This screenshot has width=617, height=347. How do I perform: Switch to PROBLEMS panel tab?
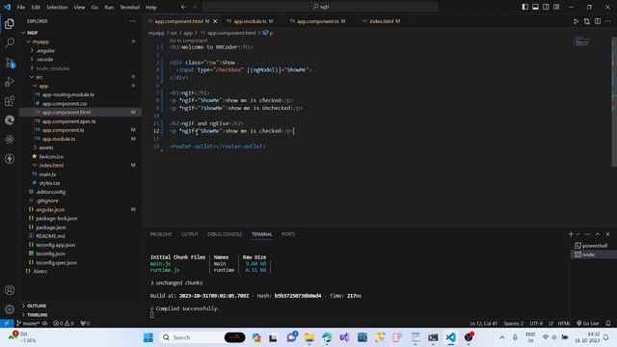coord(161,234)
